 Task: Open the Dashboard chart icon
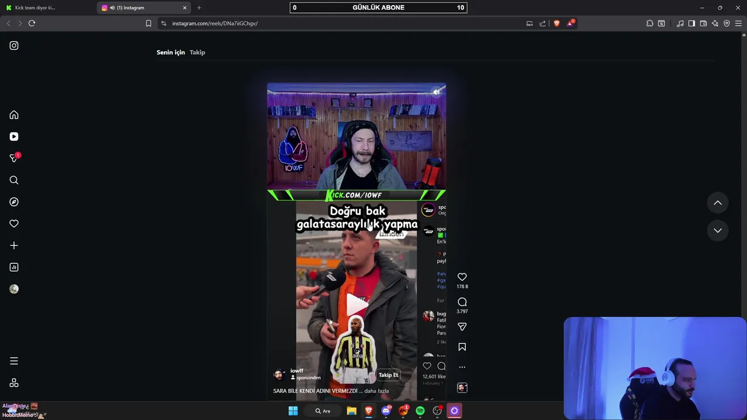coord(14,267)
